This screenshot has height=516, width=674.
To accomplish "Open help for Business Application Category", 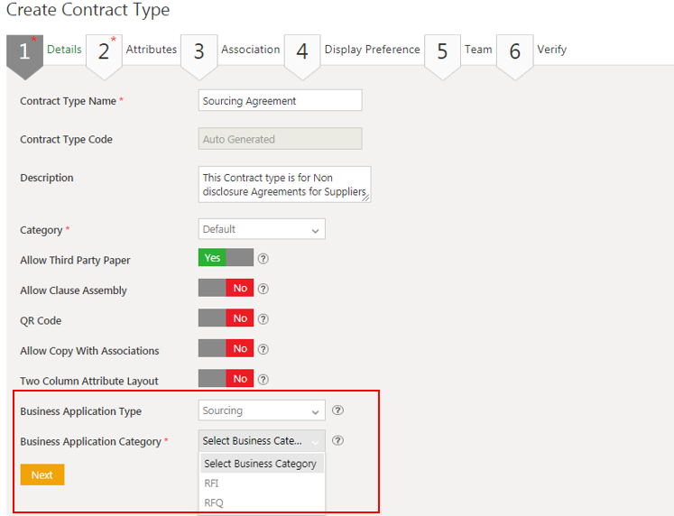I will (x=337, y=441).
